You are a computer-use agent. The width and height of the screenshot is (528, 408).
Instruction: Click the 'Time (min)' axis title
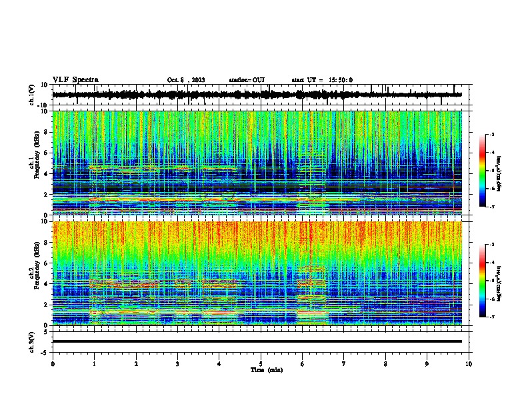tap(267, 370)
